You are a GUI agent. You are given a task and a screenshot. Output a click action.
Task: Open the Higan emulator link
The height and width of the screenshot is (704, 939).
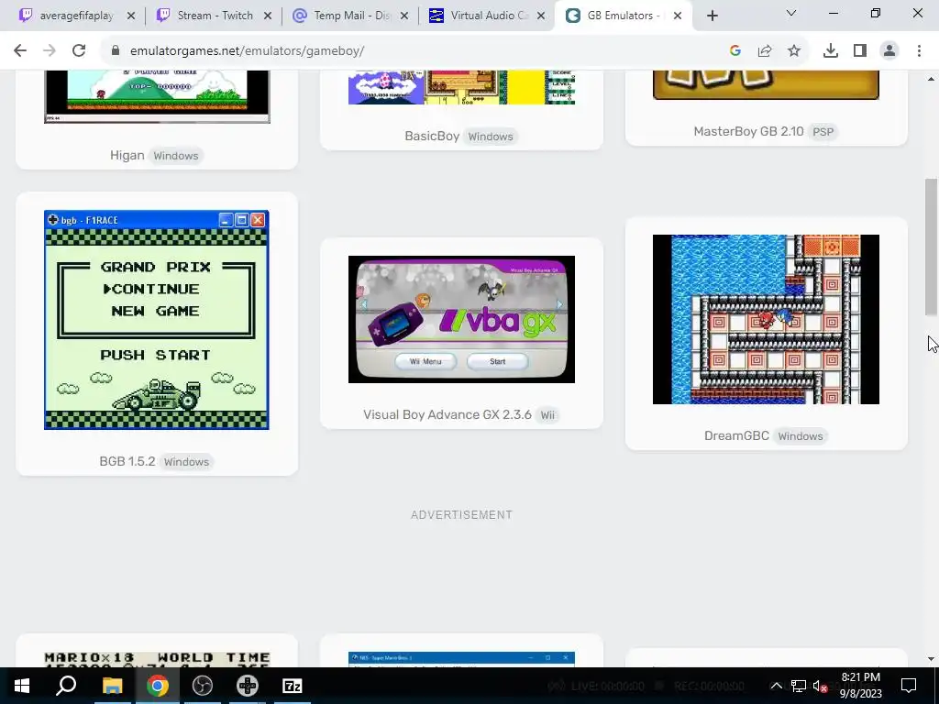pos(127,156)
